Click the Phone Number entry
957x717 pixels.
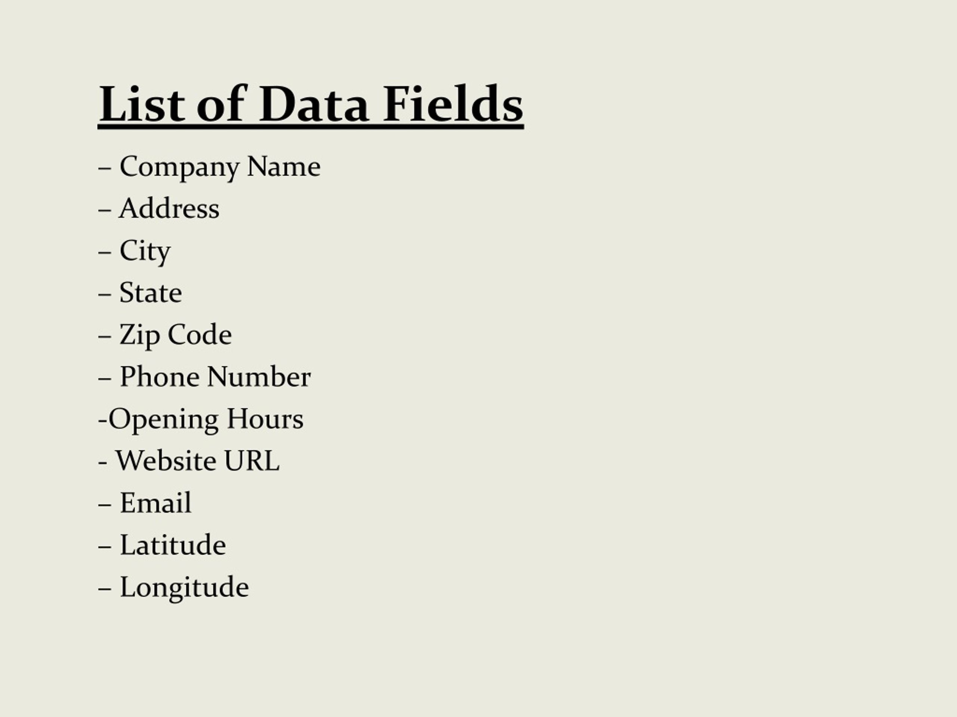point(204,376)
